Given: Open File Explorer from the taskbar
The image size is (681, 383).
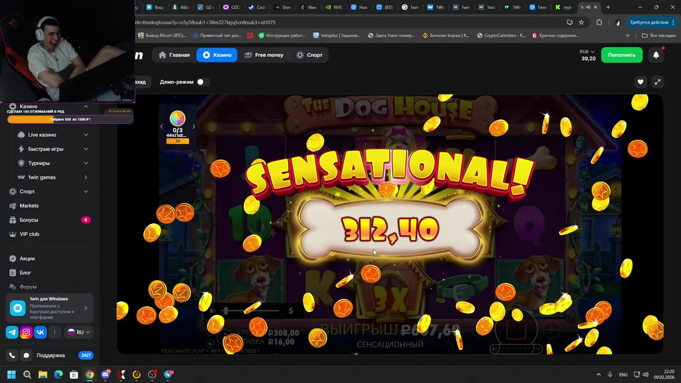Looking at the screenshot, I should 43,374.
